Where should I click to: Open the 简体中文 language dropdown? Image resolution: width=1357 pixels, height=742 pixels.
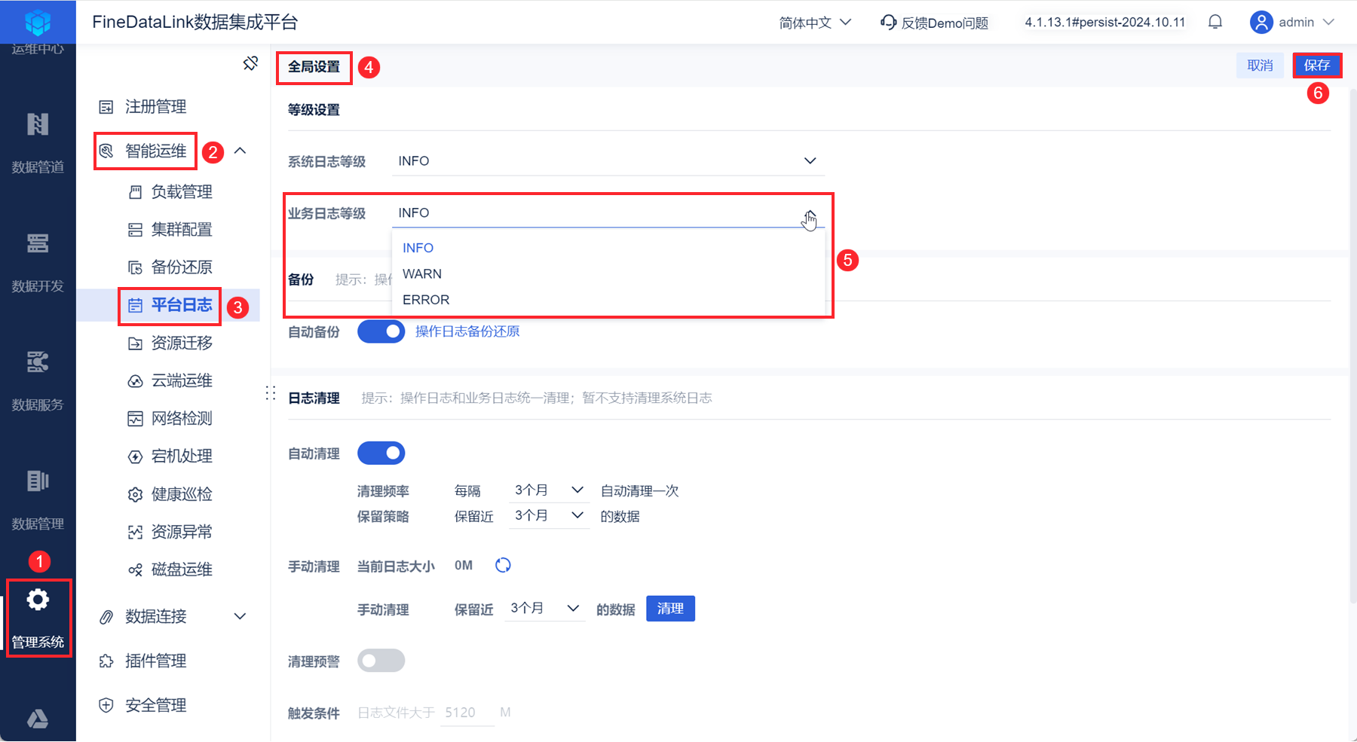tap(815, 23)
